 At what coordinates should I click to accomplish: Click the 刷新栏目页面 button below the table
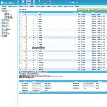pos(33,72)
